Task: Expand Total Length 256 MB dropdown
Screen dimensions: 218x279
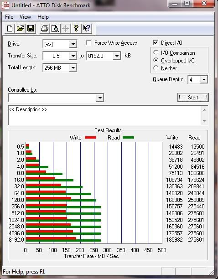Action: [x=73, y=68]
